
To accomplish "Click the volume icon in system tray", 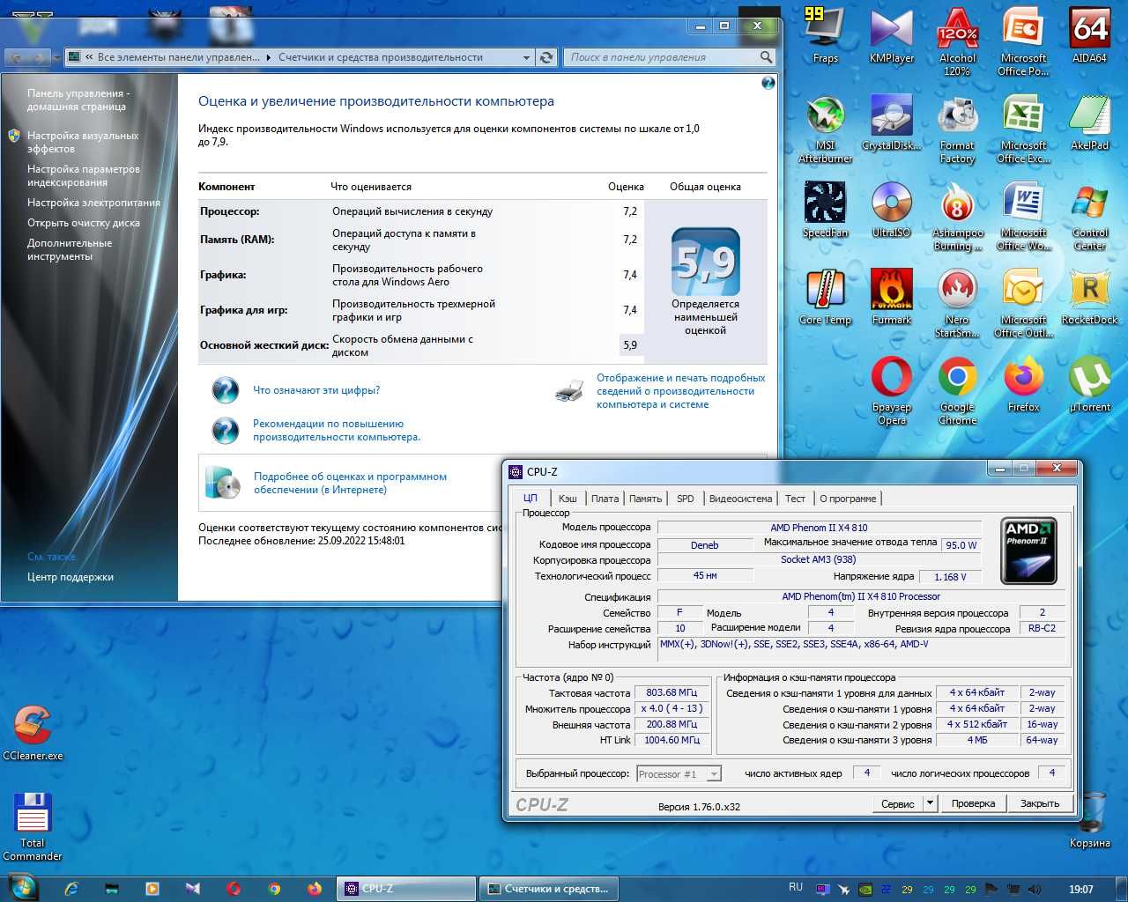I will tap(1035, 890).
